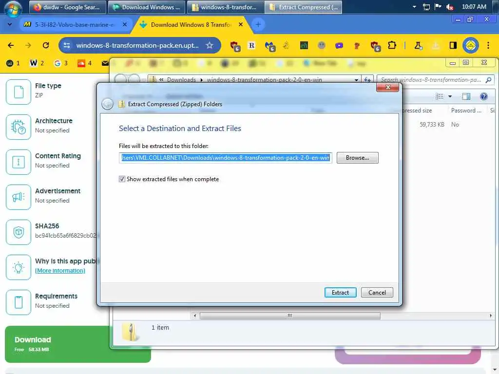499x374 pixels.
Task: Select the Download Windows 8 Transformation tab
Action: pyautogui.click(x=191, y=24)
